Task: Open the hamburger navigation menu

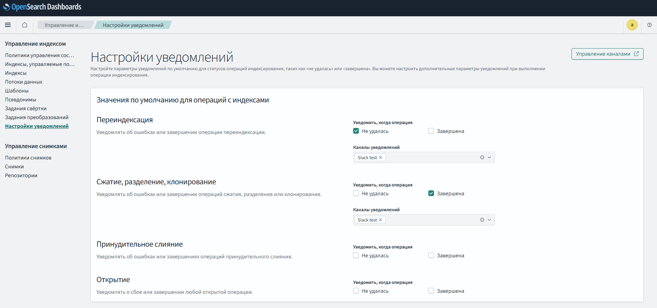Action: point(8,25)
